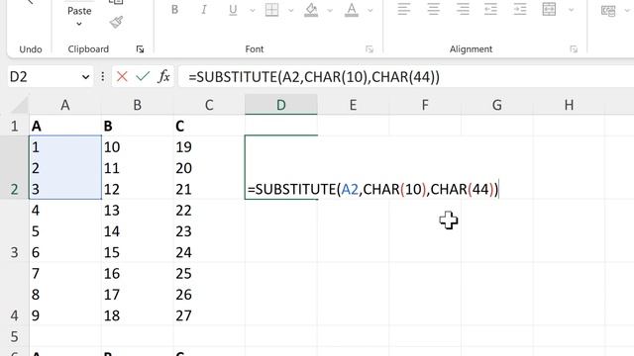Click cell containing 4, 5, 6
634x356 pixels.
click(x=65, y=230)
